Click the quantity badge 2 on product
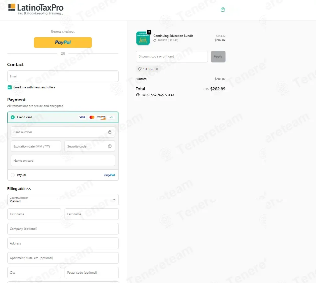Viewport: 316px width, 283px height. point(149,32)
